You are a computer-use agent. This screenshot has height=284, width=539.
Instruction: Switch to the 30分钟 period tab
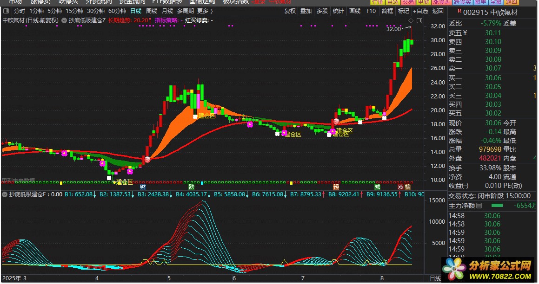pyautogui.click(x=96, y=11)
